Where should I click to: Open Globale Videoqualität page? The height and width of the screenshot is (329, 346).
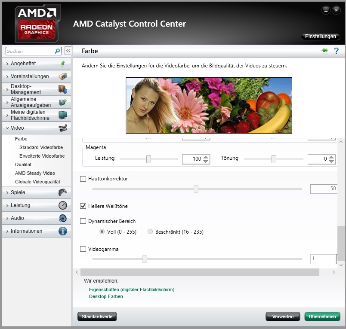point(37,182)
